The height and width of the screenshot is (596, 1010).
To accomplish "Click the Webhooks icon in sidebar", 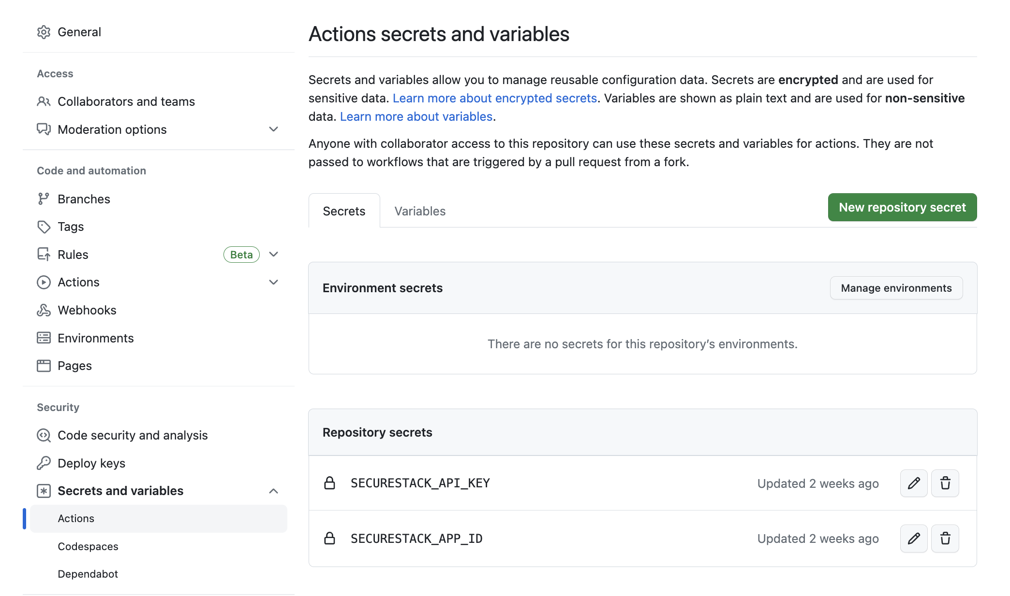I will pyautogui.click(x=44, y=310).
